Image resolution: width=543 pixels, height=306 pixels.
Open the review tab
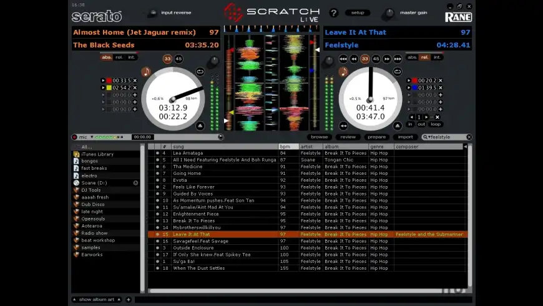[x=348, y=137]
